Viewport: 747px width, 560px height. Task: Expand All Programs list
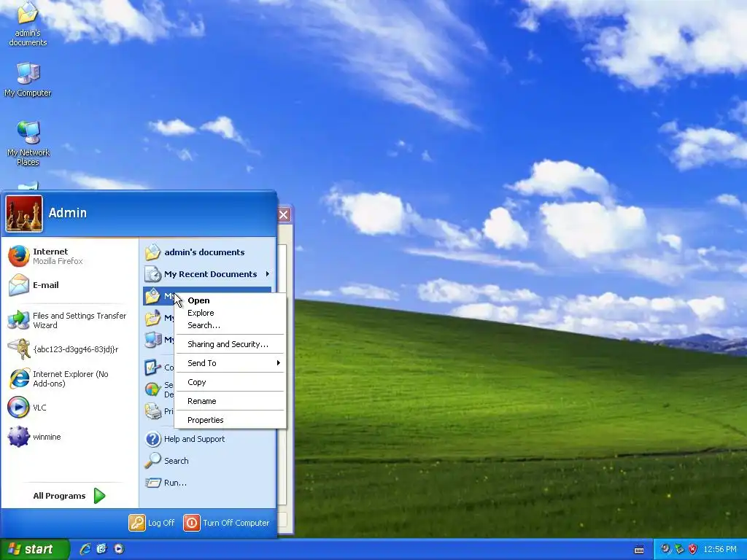coord(69,496)
